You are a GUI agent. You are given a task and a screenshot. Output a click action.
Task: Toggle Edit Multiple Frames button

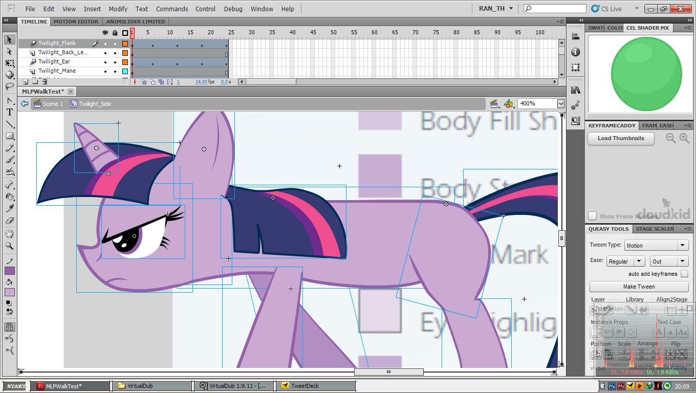click(x=161, y=82)
